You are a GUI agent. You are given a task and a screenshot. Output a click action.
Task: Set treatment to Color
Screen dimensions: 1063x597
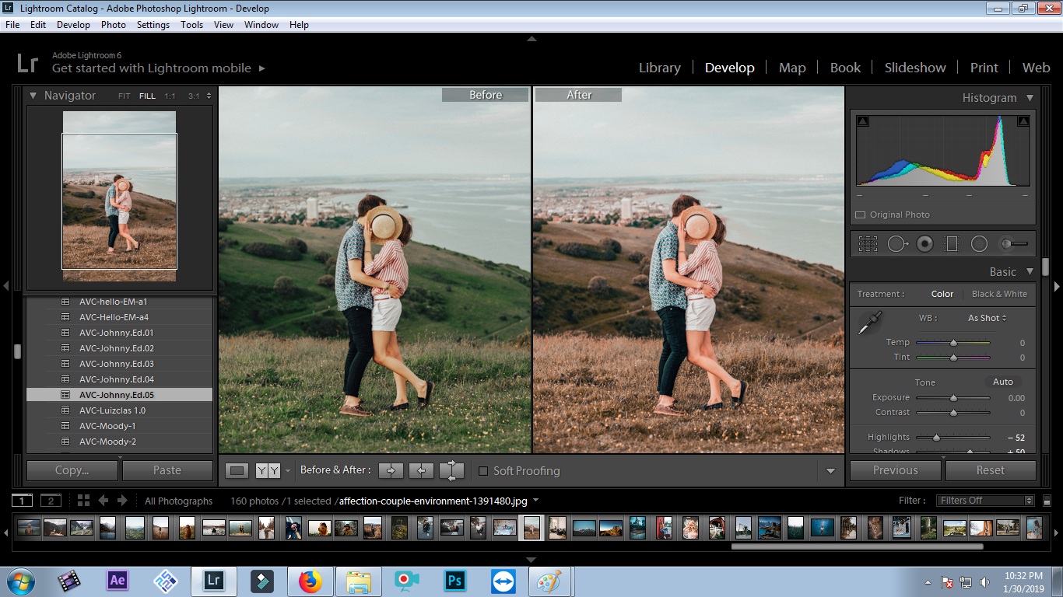point(942,294)
